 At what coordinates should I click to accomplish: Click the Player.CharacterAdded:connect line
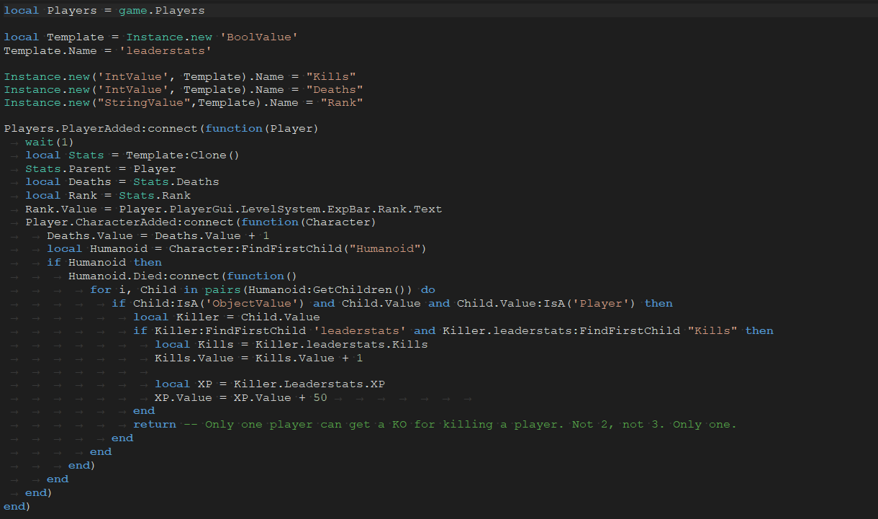point(201,222)
